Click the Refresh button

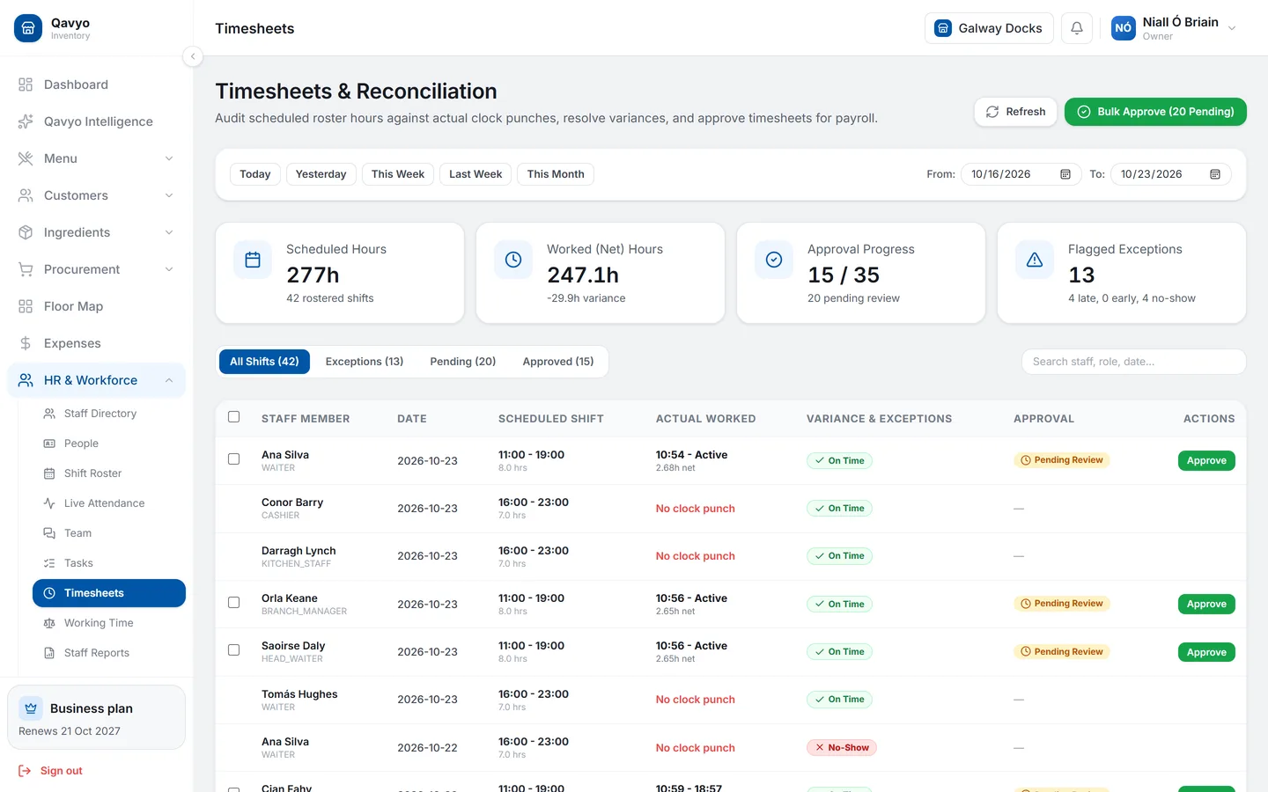pos(1015,112)
